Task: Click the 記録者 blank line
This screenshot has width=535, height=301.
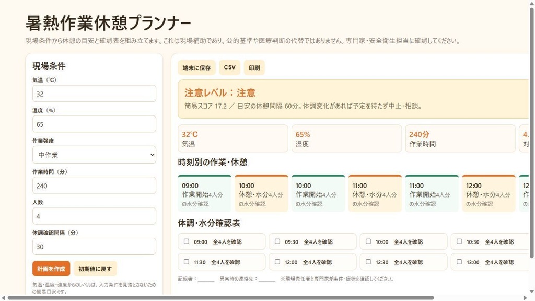Action: tap(206, 279)
